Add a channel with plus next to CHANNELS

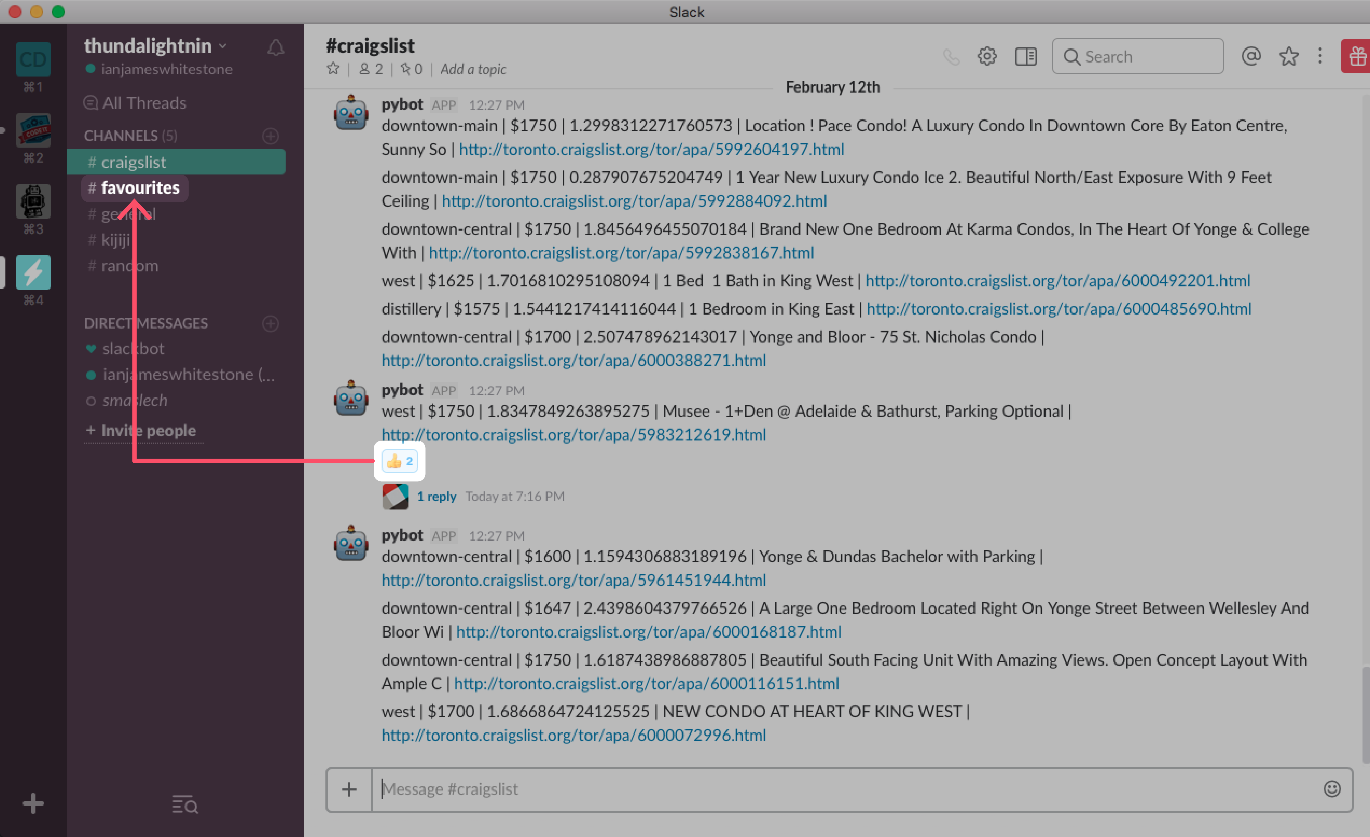tap(270, 136)
